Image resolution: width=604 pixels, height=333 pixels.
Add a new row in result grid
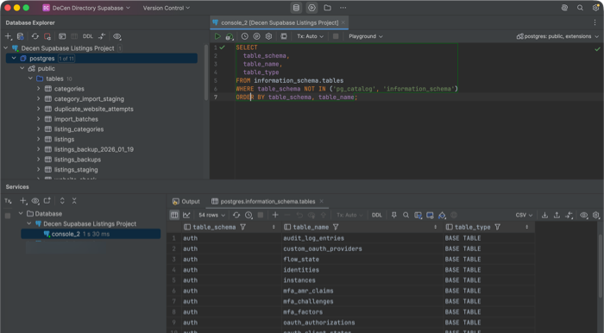(x=275, y=215)
